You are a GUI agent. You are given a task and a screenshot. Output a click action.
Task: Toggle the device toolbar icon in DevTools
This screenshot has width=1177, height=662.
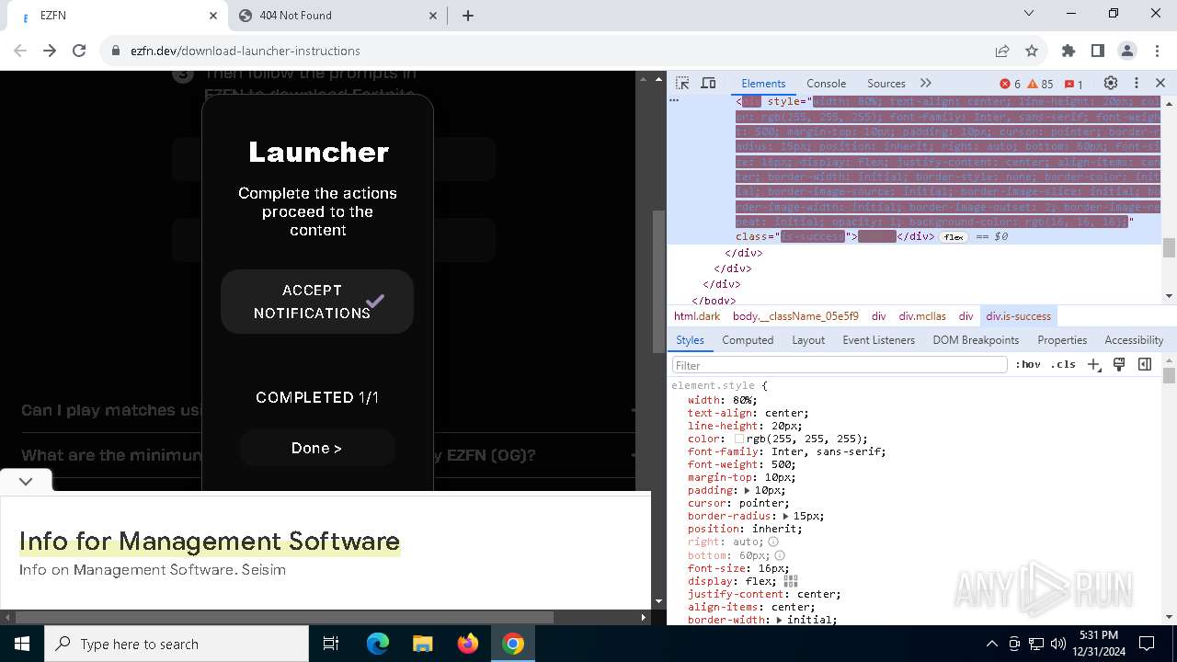[x=708, y=83]
